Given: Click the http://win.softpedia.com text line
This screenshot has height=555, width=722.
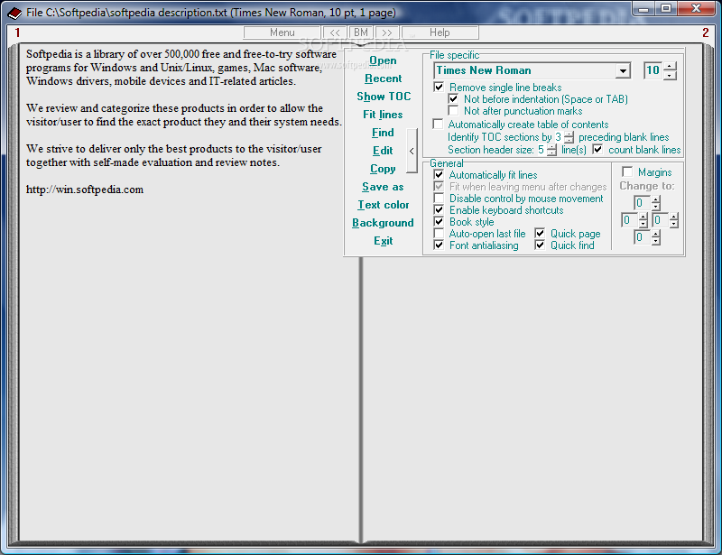Looking at the screenshot, I should pos(85,190).
